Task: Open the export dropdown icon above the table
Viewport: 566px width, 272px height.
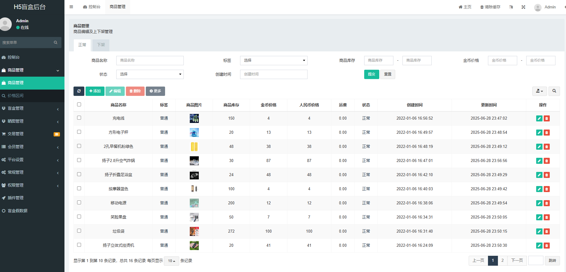Action: 539,91
